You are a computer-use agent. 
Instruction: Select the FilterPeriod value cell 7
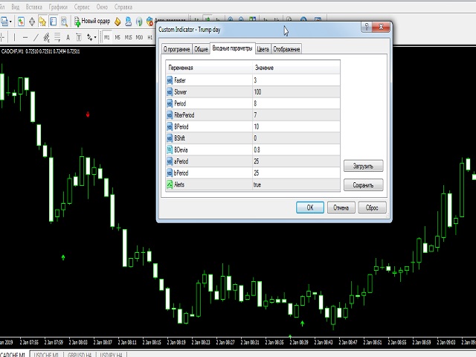(x=296, y=115)
